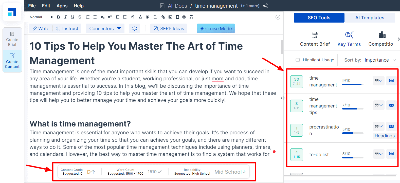400x183 pixels.
Task: Open the File menu
Action: click(x=32, y=6)
